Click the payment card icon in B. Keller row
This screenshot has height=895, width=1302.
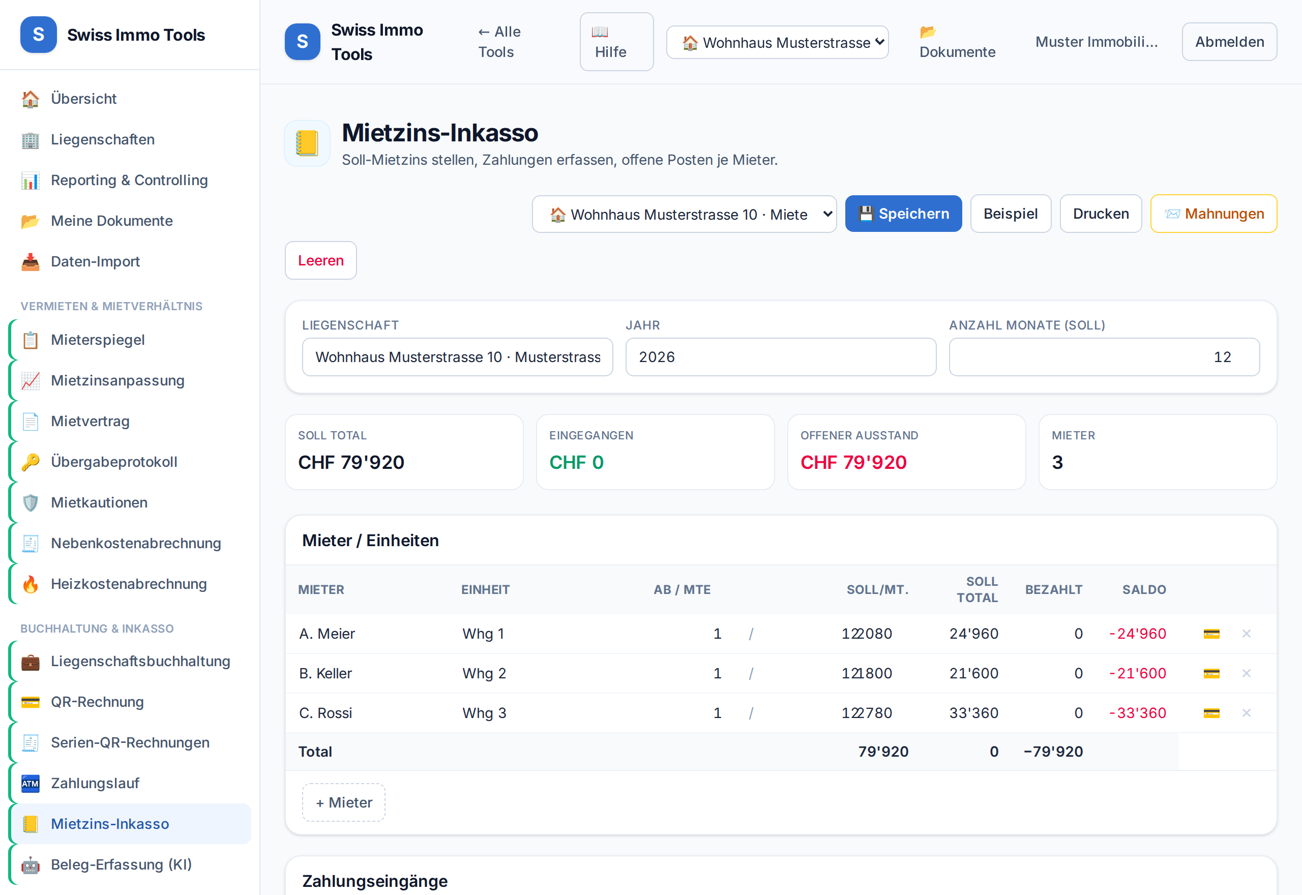[1211, 673]
